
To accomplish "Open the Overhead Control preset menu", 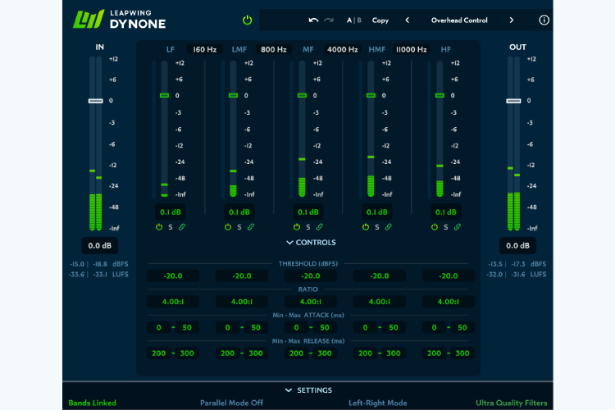I will 459,20.
